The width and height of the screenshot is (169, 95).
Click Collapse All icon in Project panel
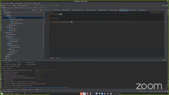coord(38,10)
